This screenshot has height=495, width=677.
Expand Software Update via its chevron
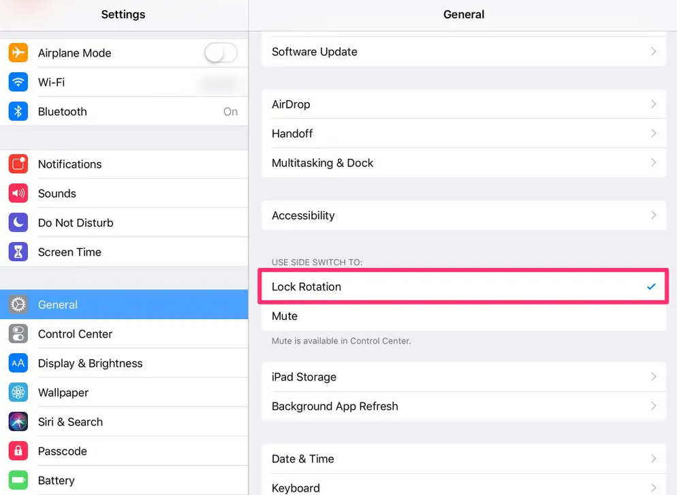(x=653, y=52)
